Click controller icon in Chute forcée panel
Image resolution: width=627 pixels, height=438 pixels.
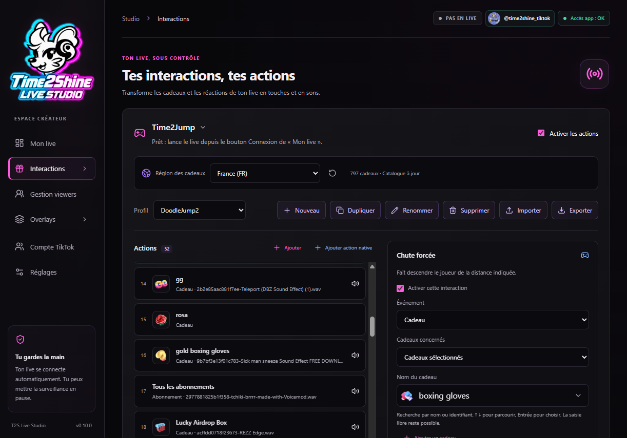[584, 255]
